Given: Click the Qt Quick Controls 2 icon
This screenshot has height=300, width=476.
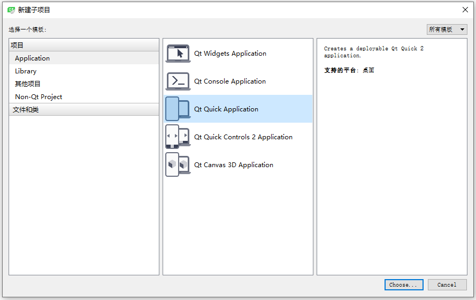Looking at the screenshot, I should tap(178, 137).
